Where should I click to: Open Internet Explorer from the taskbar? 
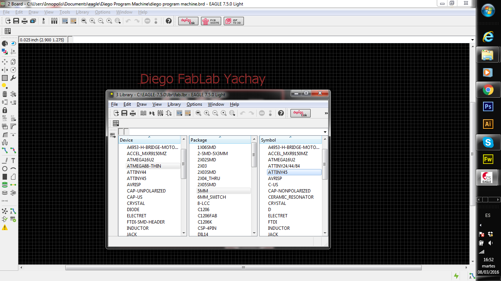[488, 37]
